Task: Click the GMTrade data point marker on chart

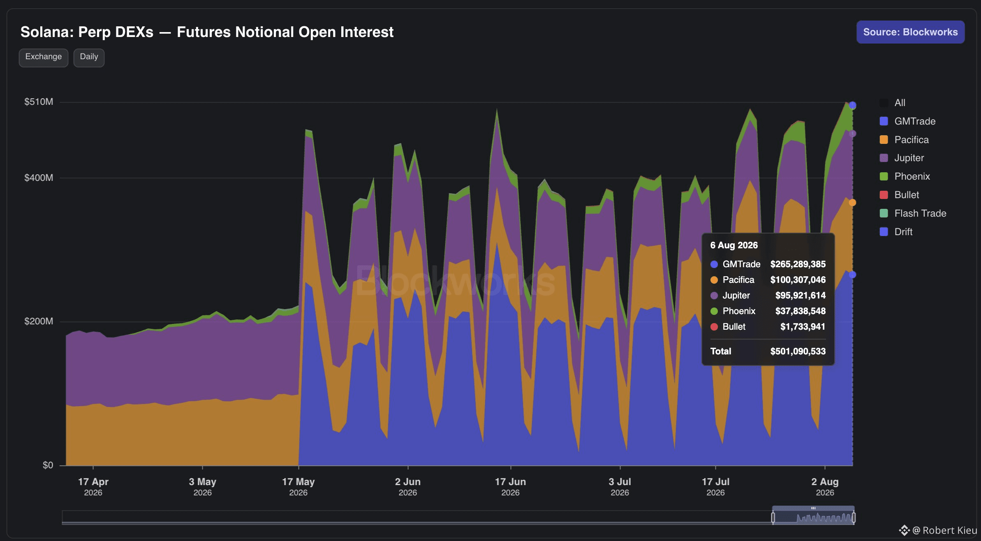Action: tap(852, 275)
